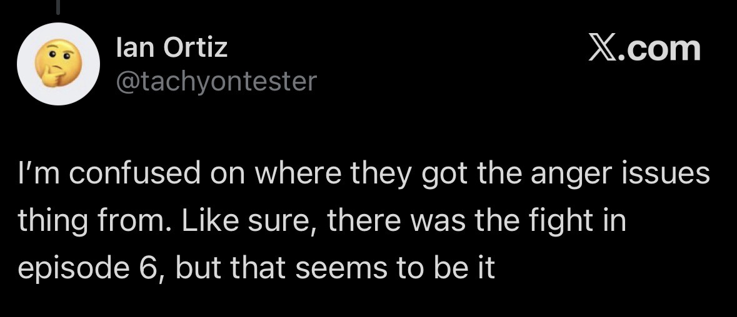737x317 pixels.
Task: Click the thinking-face emoji profile avatar
Action: click(x=58, y=64)
